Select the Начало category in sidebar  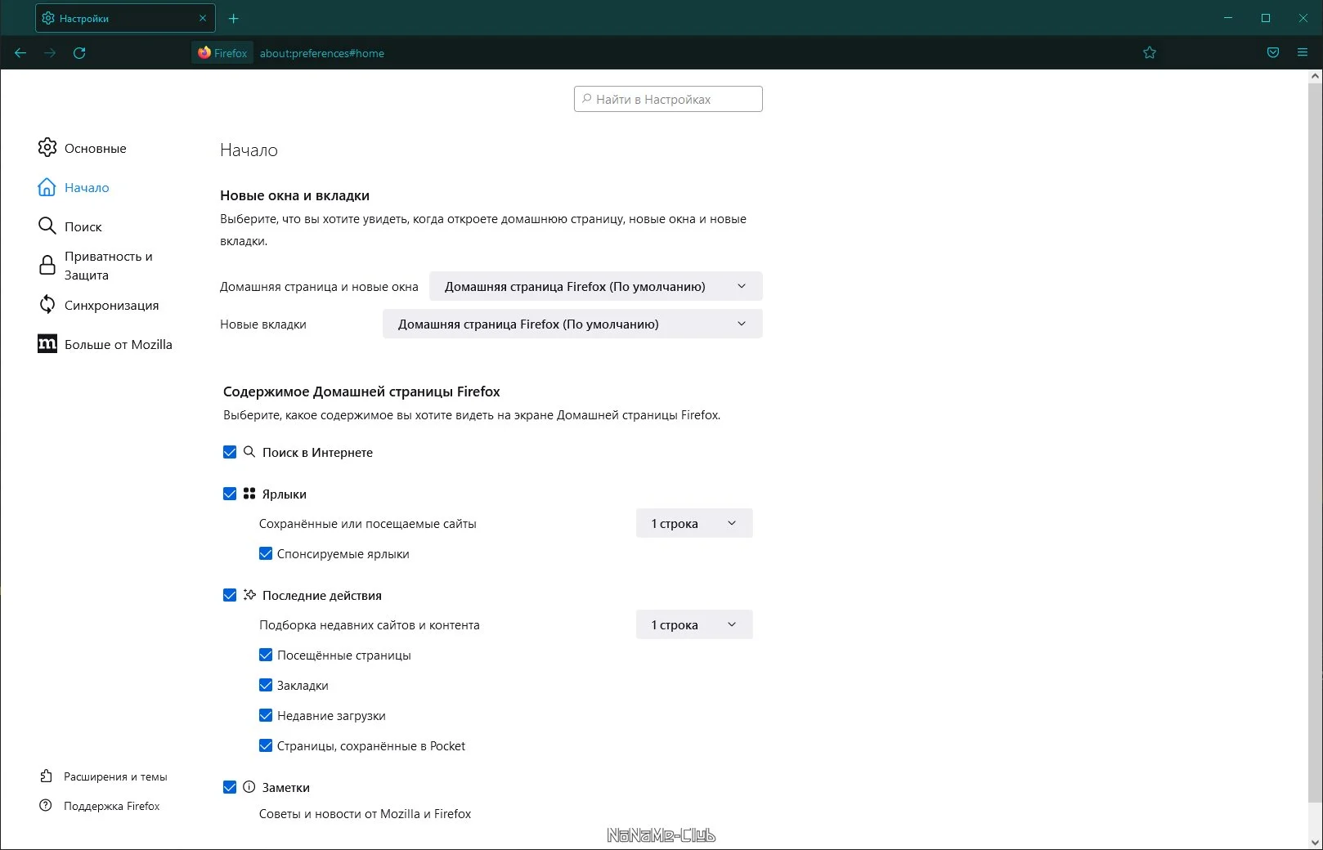point(87,187)
